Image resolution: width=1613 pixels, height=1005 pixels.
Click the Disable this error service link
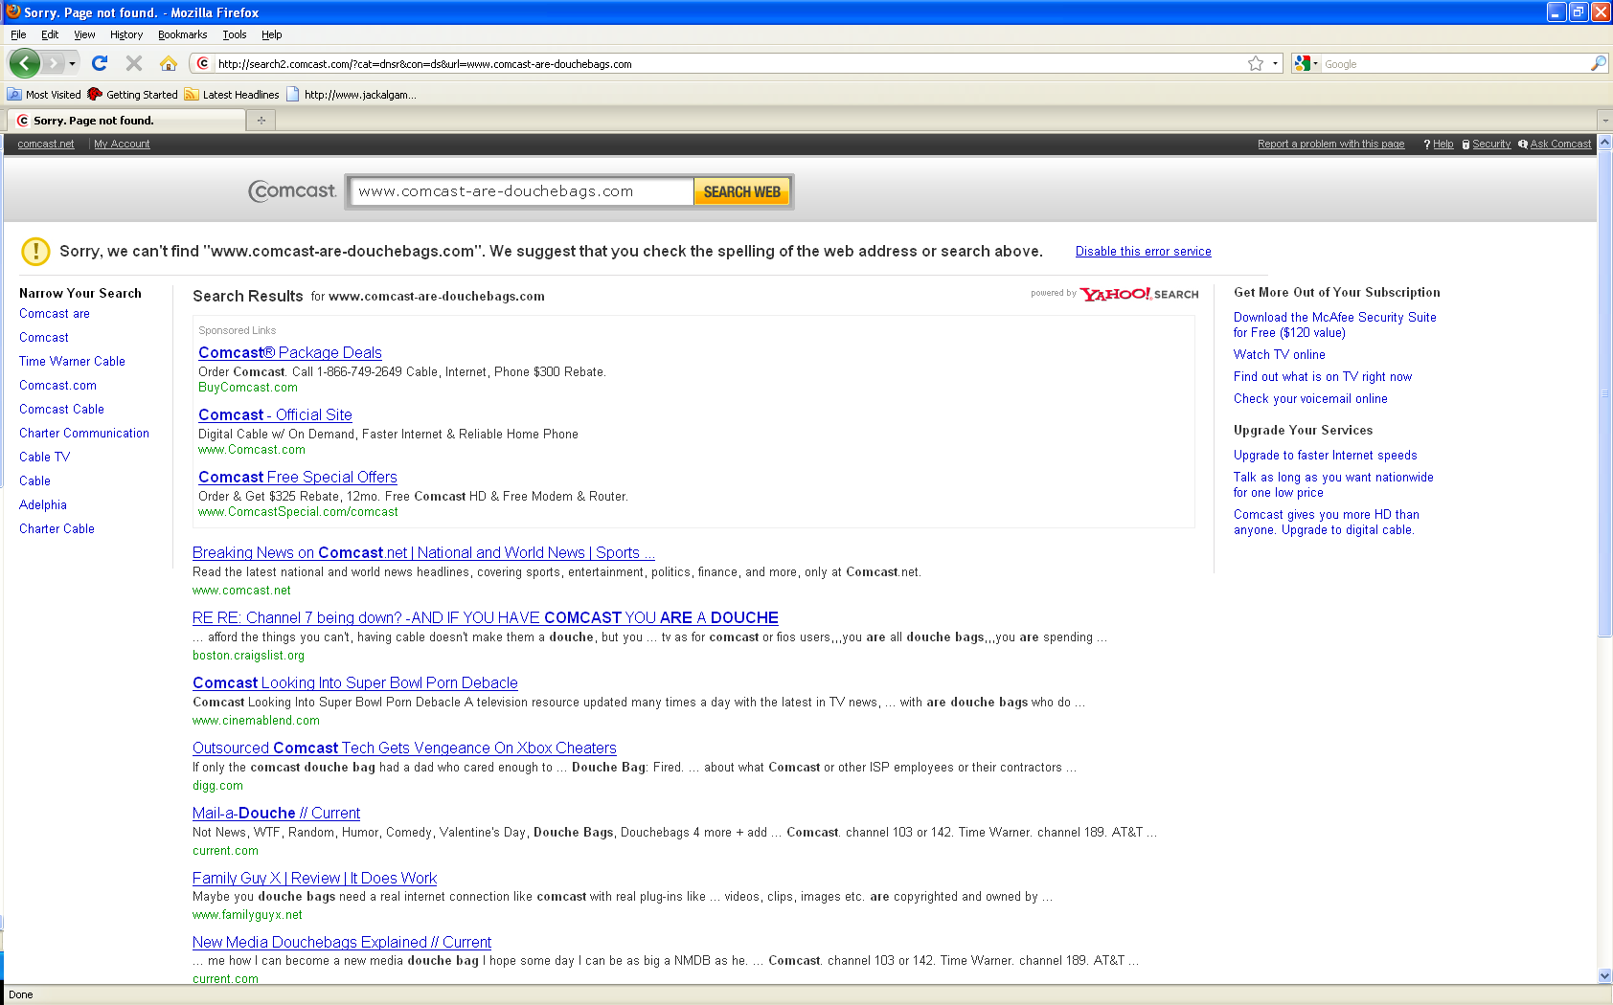1143,251
